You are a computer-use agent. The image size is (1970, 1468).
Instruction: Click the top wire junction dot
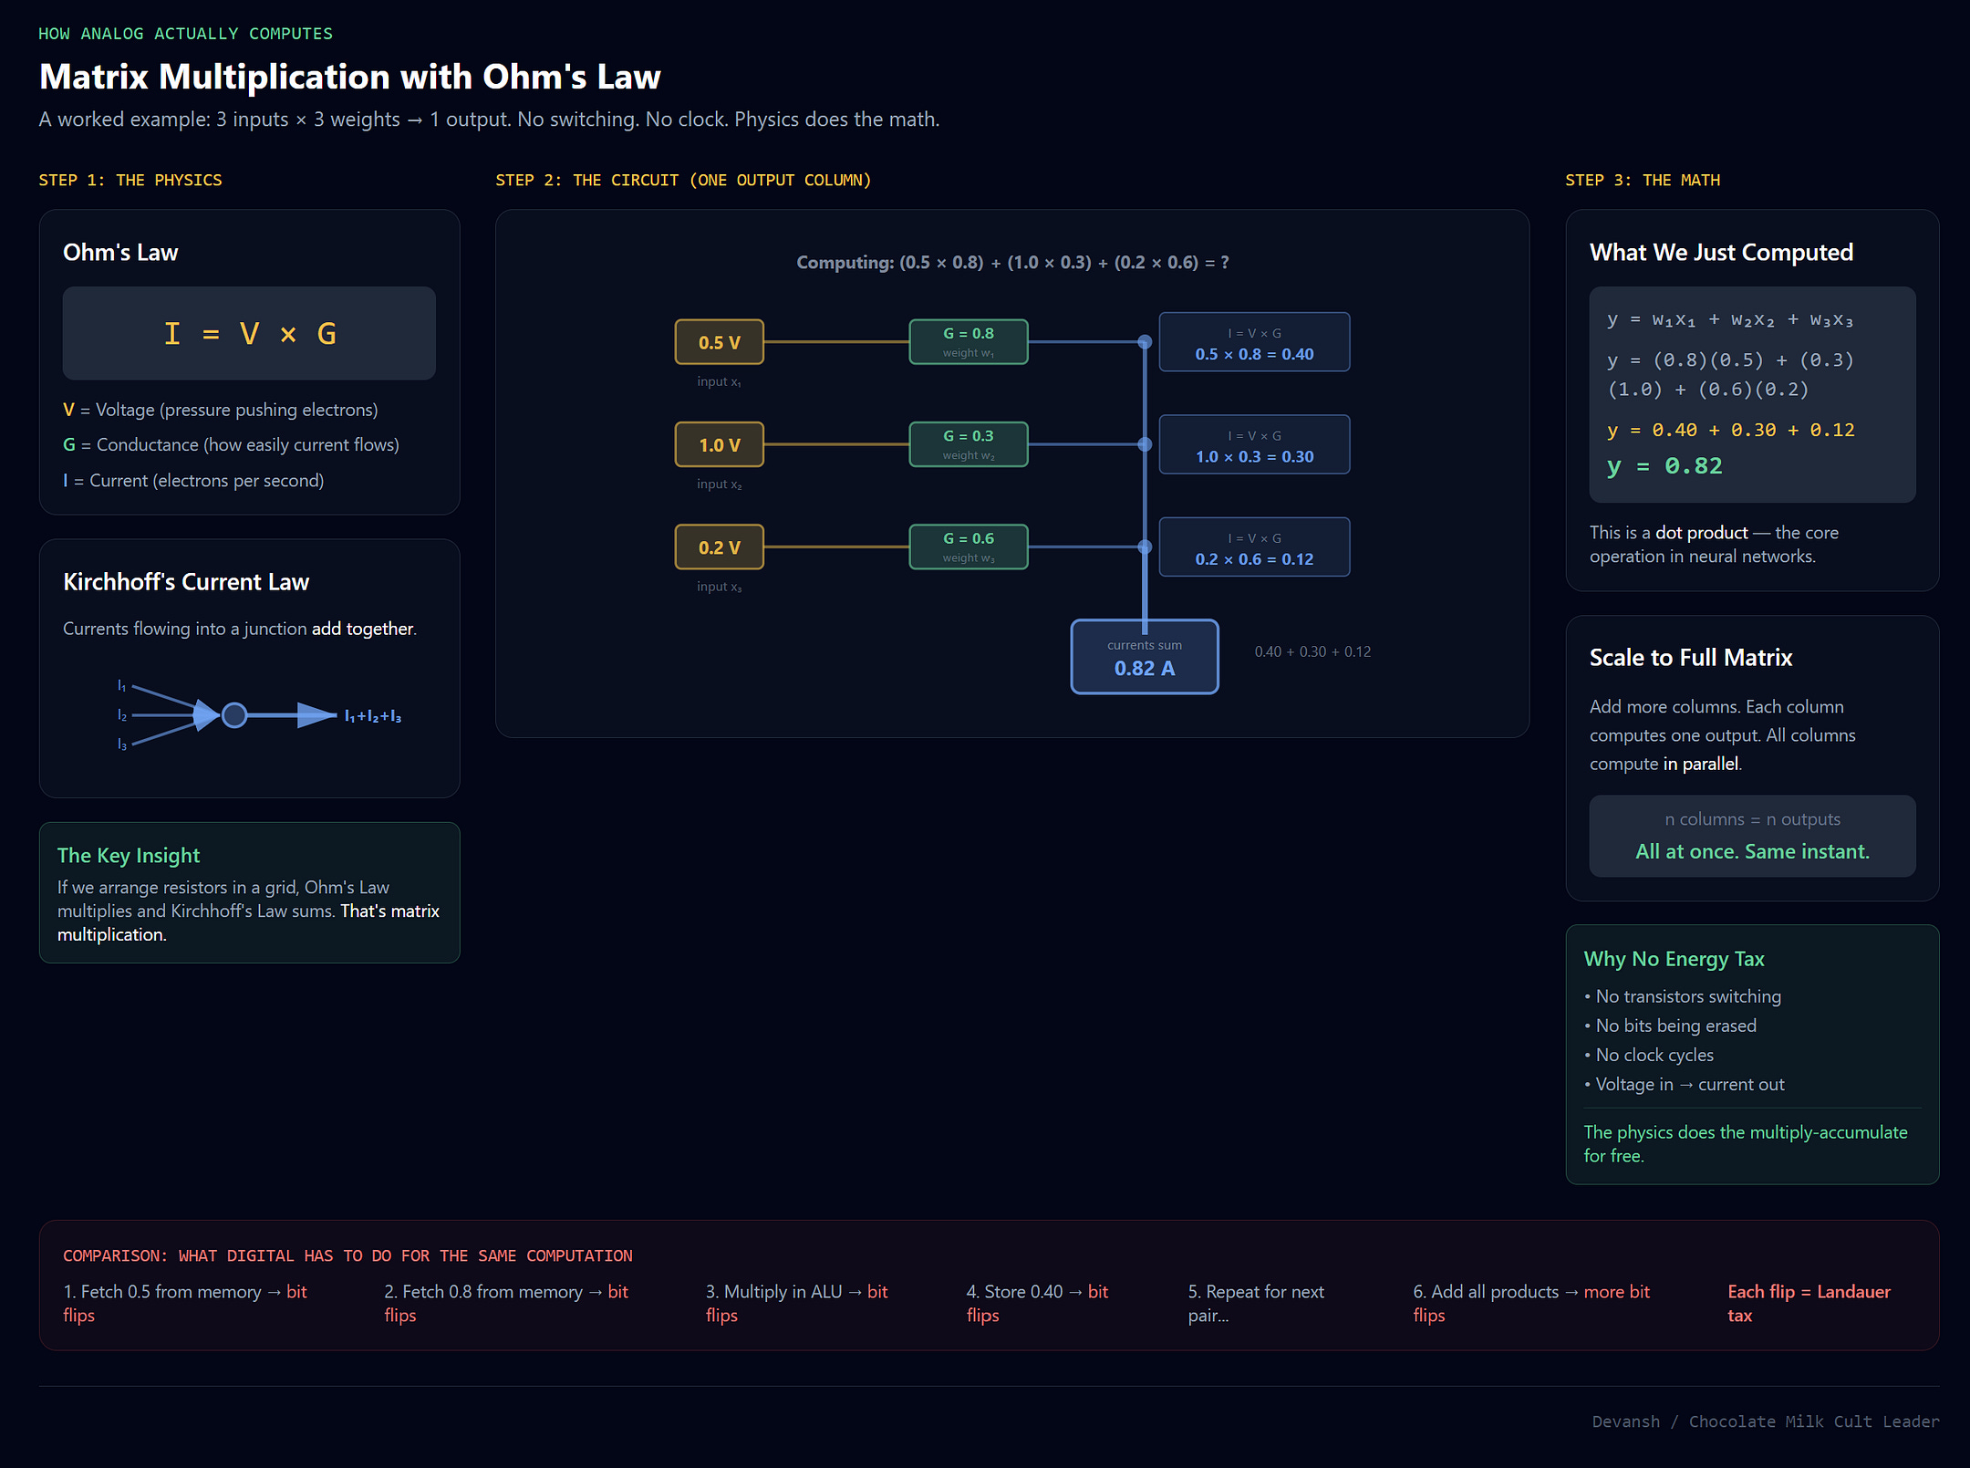point(1145,342)
